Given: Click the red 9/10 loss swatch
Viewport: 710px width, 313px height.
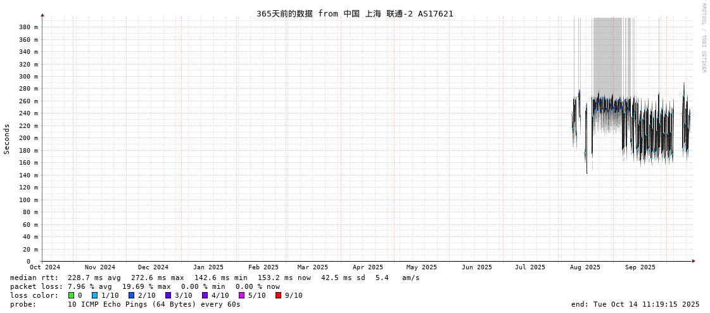Looking at the screenshot, I should [x=279, y=295].
